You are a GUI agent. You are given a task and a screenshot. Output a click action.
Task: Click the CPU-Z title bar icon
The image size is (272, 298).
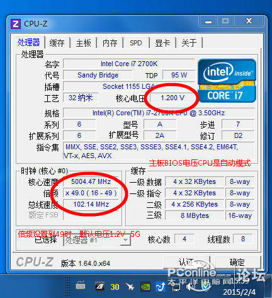[x=16, y=24]
